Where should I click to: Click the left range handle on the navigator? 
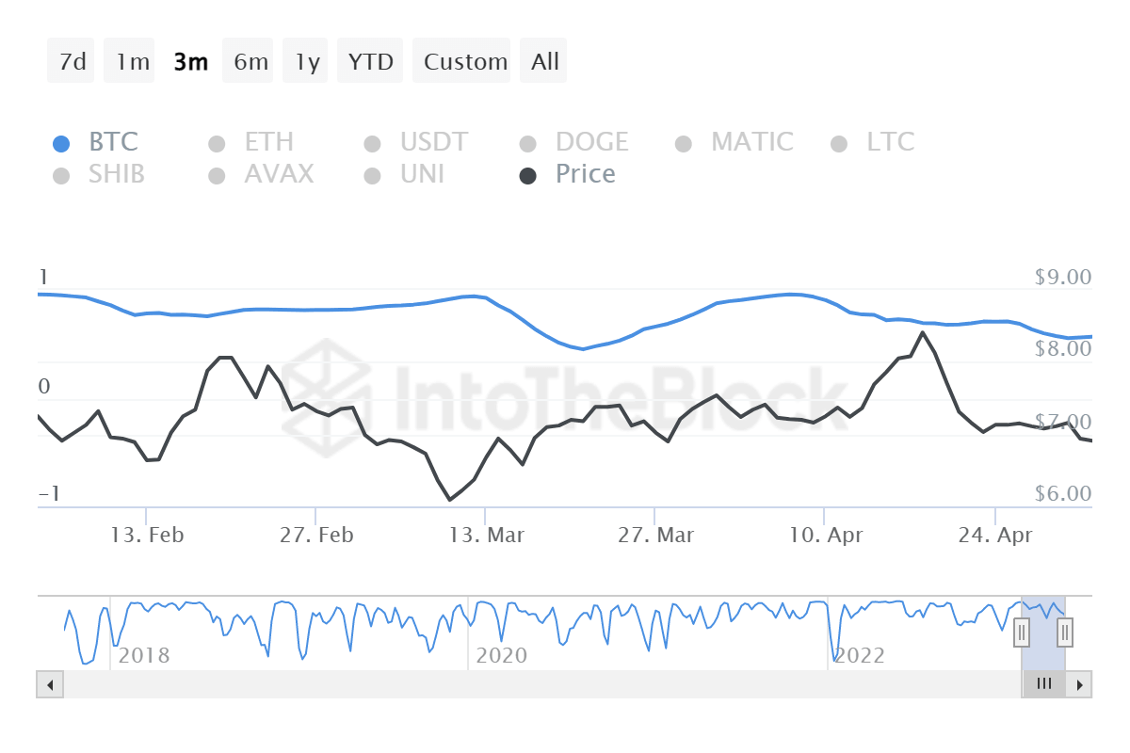pyautogui.click(x=1022, y=633)
